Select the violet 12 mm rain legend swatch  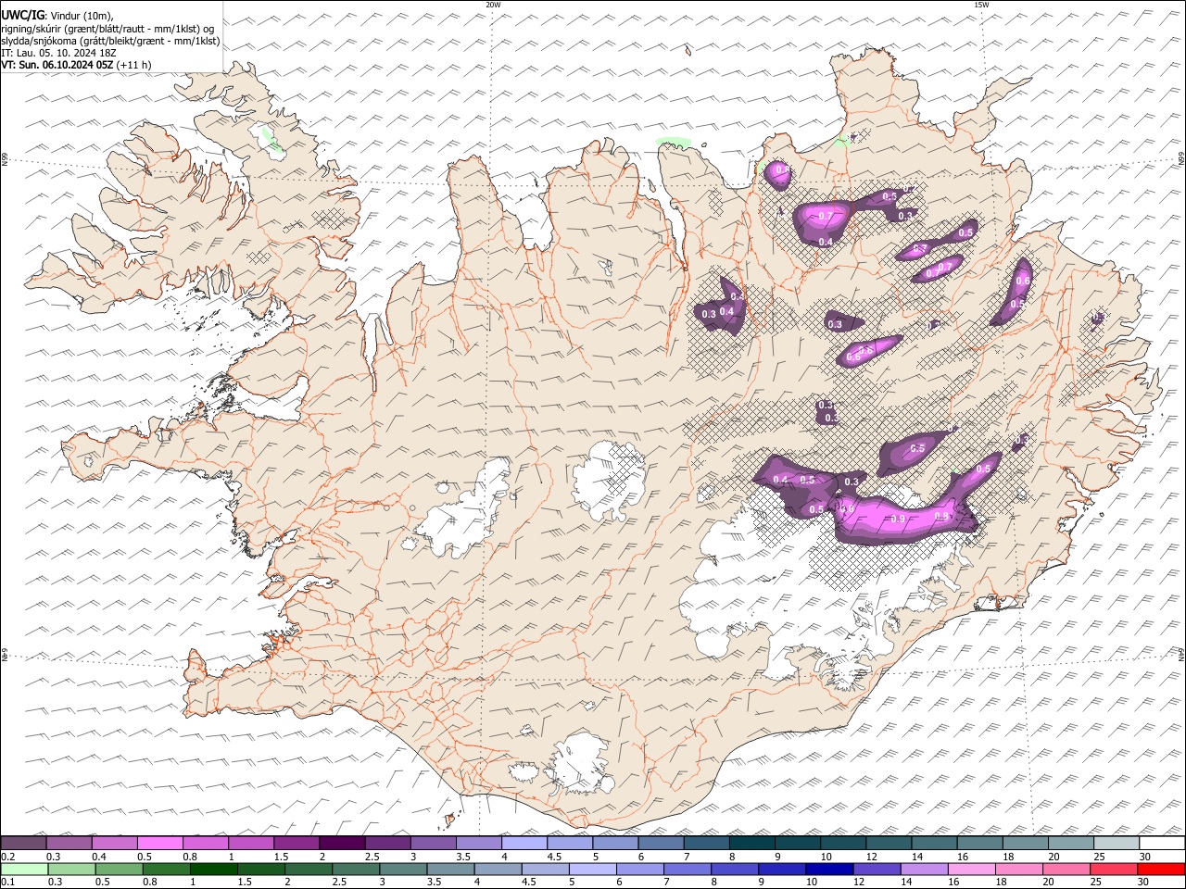[877, 869]
